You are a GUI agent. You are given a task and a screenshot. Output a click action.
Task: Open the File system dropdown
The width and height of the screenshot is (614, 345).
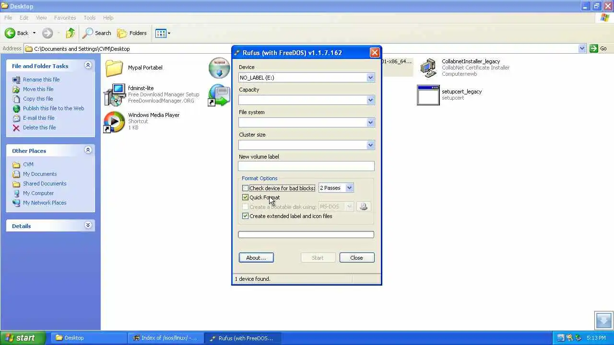point(370,123)
